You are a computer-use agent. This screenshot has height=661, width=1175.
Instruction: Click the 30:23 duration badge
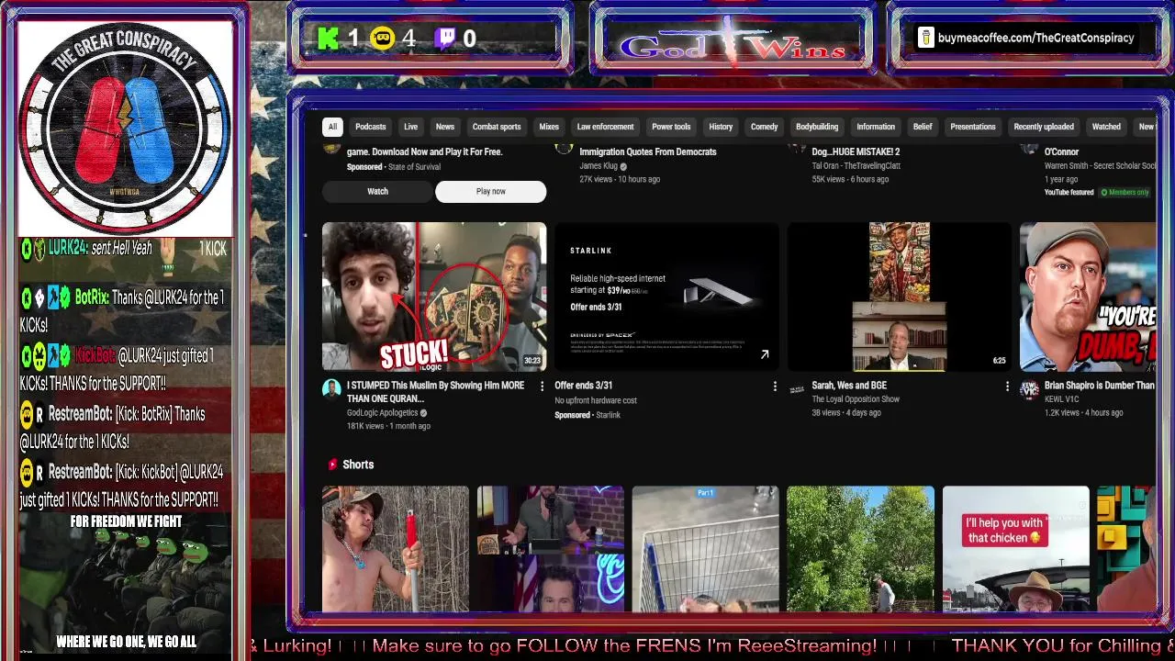click(532, 361)
